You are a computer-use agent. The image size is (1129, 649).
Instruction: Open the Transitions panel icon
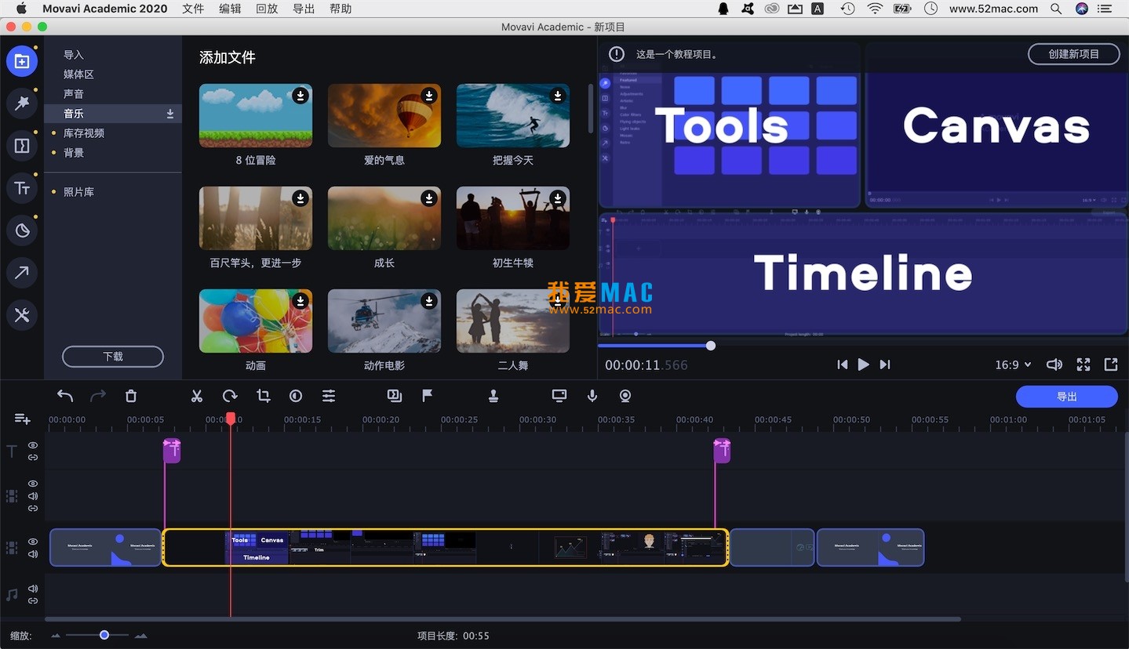22,146
